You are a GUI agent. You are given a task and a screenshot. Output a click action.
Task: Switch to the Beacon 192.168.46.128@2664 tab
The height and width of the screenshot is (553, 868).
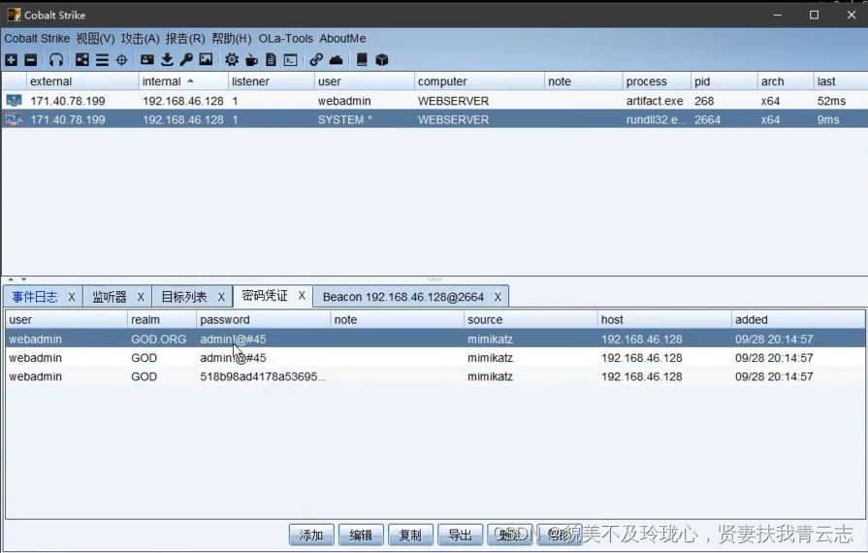tap(403, 297)
